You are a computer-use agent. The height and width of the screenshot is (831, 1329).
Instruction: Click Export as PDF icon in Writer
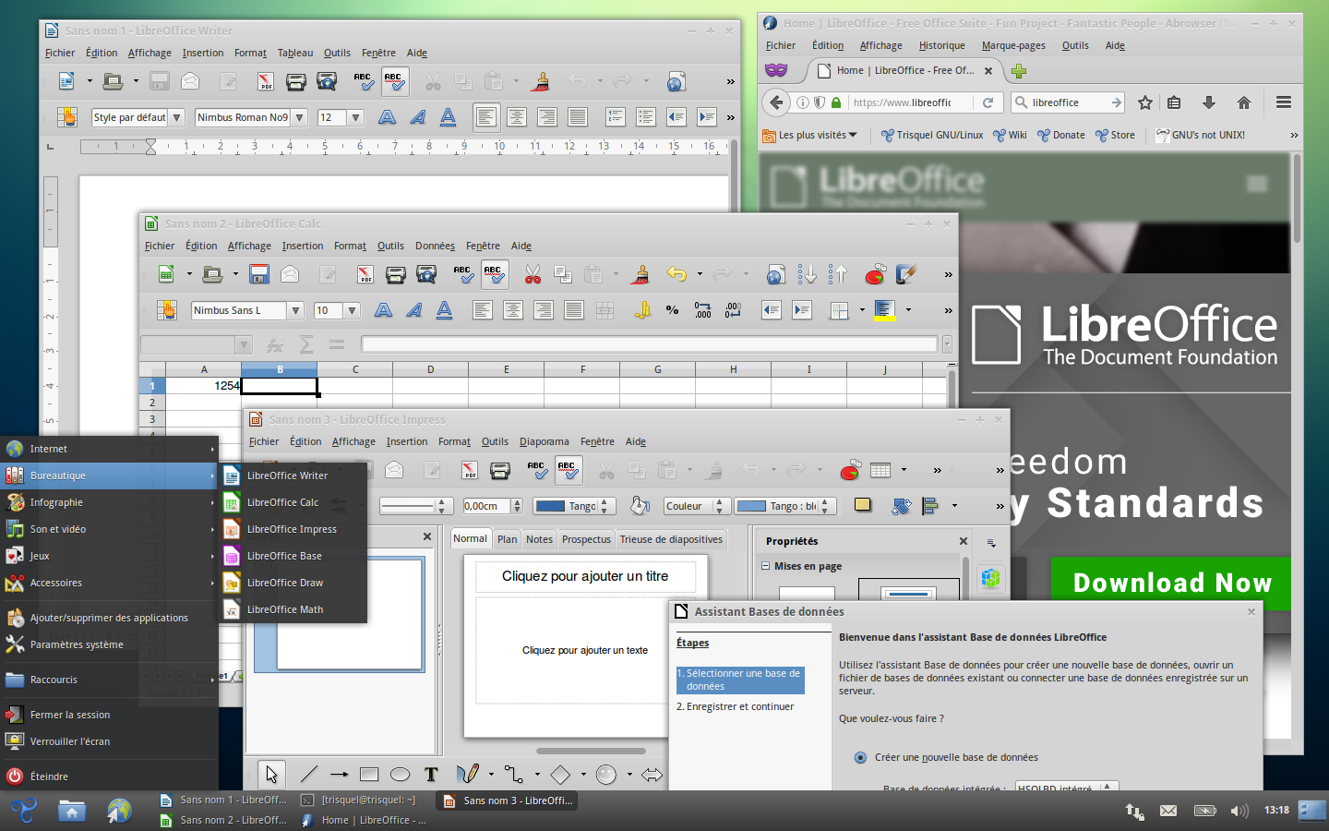(x=265, y=81)
